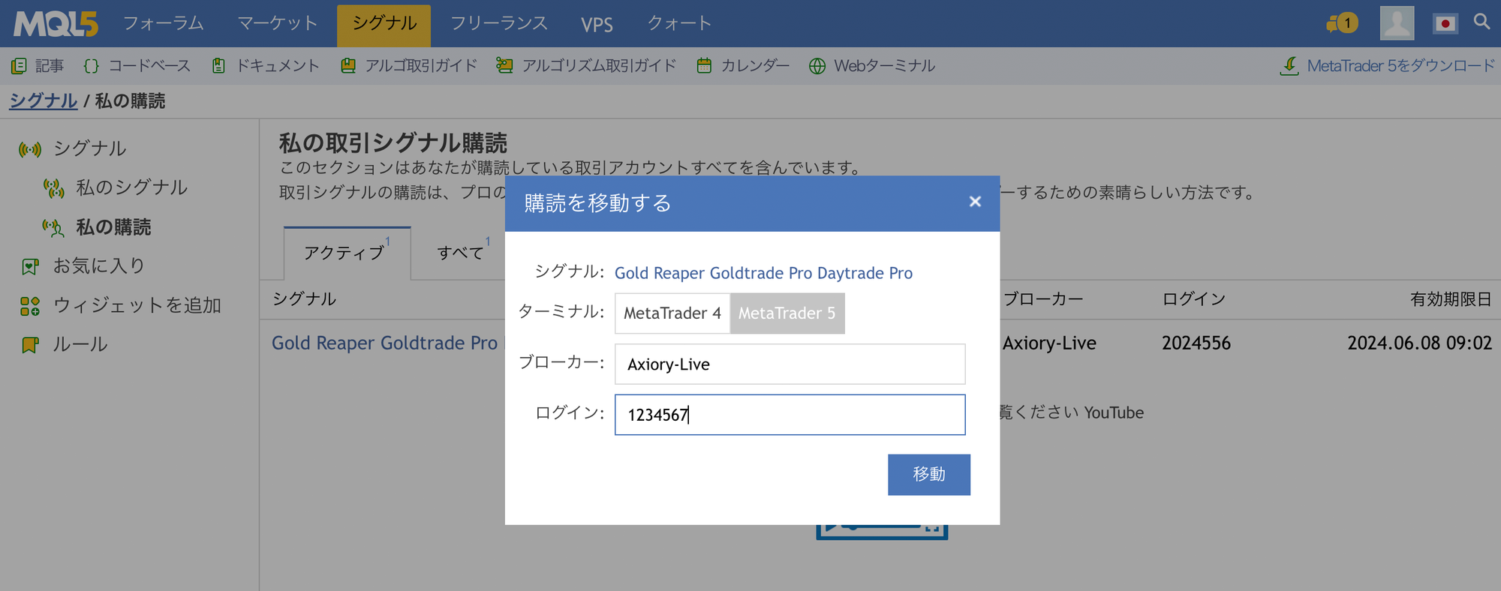Click the MetaTrader 5 download icon
Screen dimensions: 1501x591
click(1289, 66)
